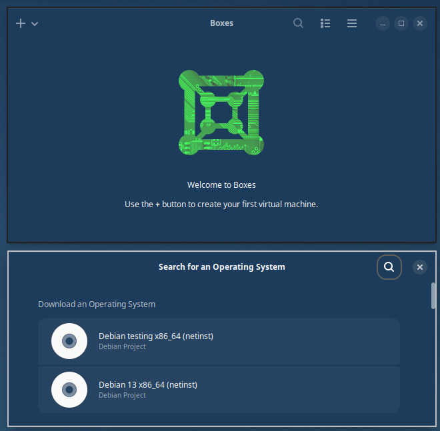Open the Boxes hamburger menu

351,23
